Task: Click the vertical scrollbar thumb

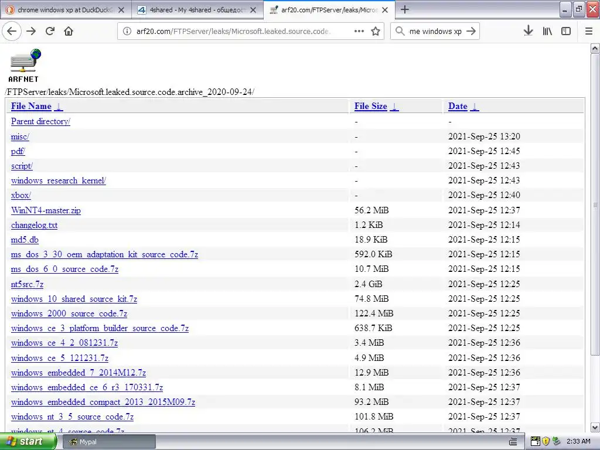Action: 595,204
